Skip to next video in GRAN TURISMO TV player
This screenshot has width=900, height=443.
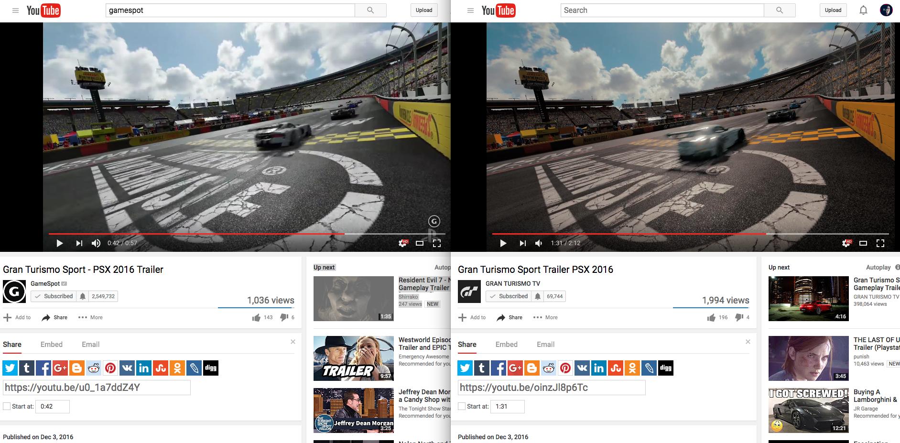point(523,243)
